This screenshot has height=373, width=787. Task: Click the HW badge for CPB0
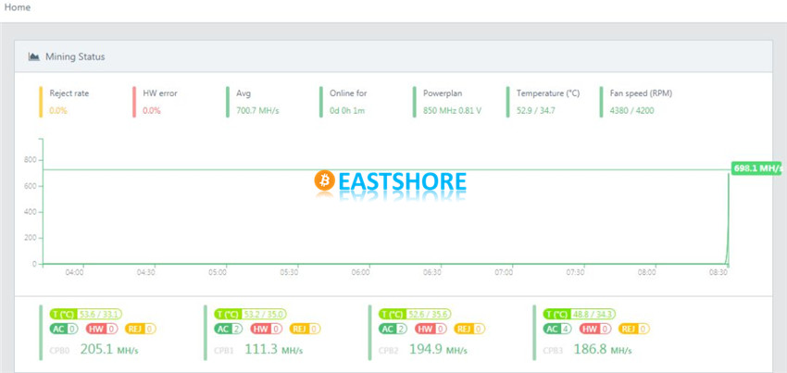102,329
